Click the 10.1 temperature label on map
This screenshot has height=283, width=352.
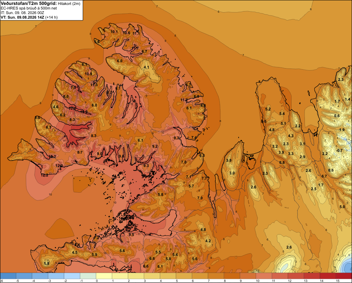114,32
